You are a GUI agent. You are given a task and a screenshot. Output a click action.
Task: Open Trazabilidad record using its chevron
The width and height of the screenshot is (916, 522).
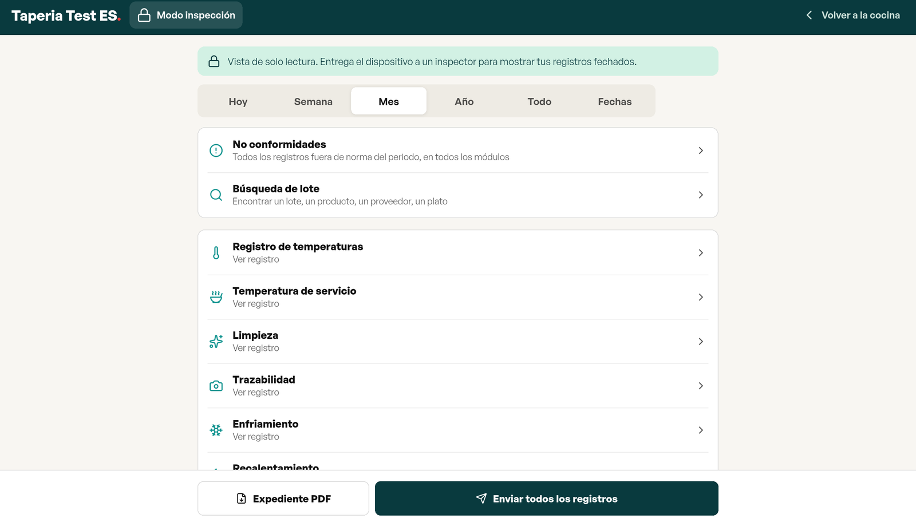click(x=701, y=386)
